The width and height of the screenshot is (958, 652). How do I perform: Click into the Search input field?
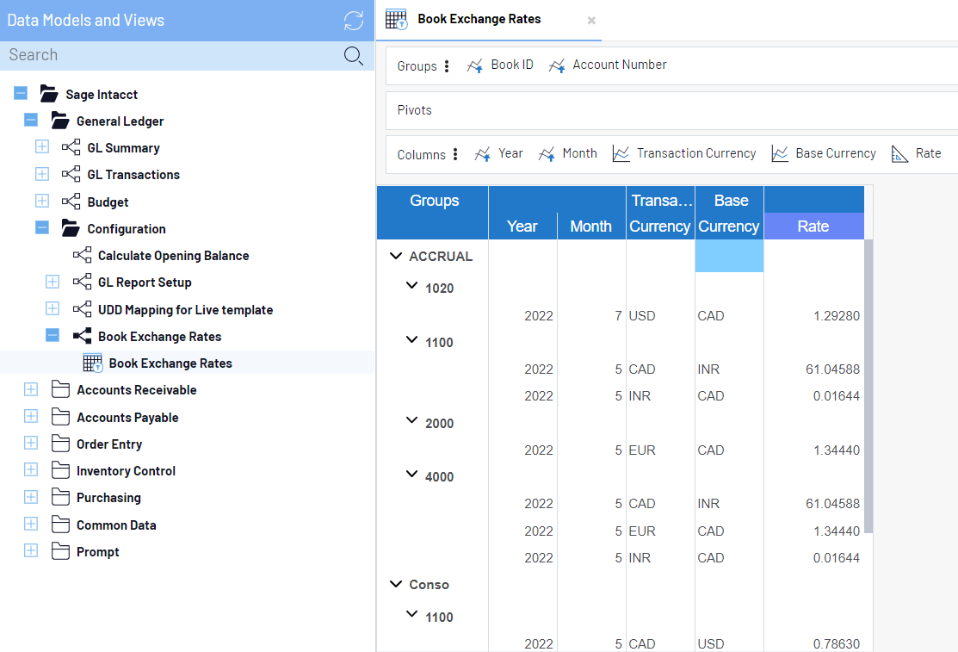tap(172, 56)
